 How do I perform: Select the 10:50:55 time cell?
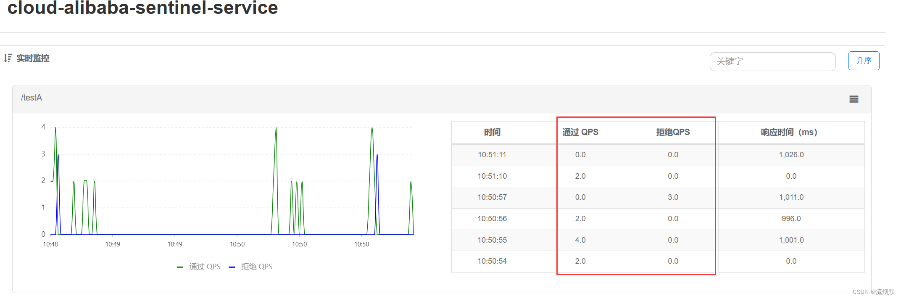click(x=492, y=240)
